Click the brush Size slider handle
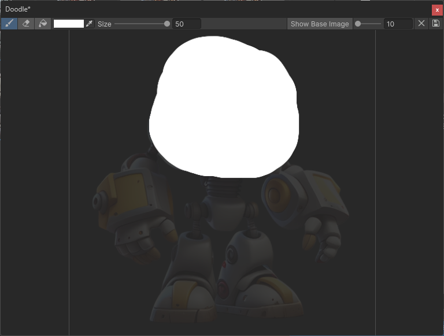 pyautogui.click(x=167, y=24)
